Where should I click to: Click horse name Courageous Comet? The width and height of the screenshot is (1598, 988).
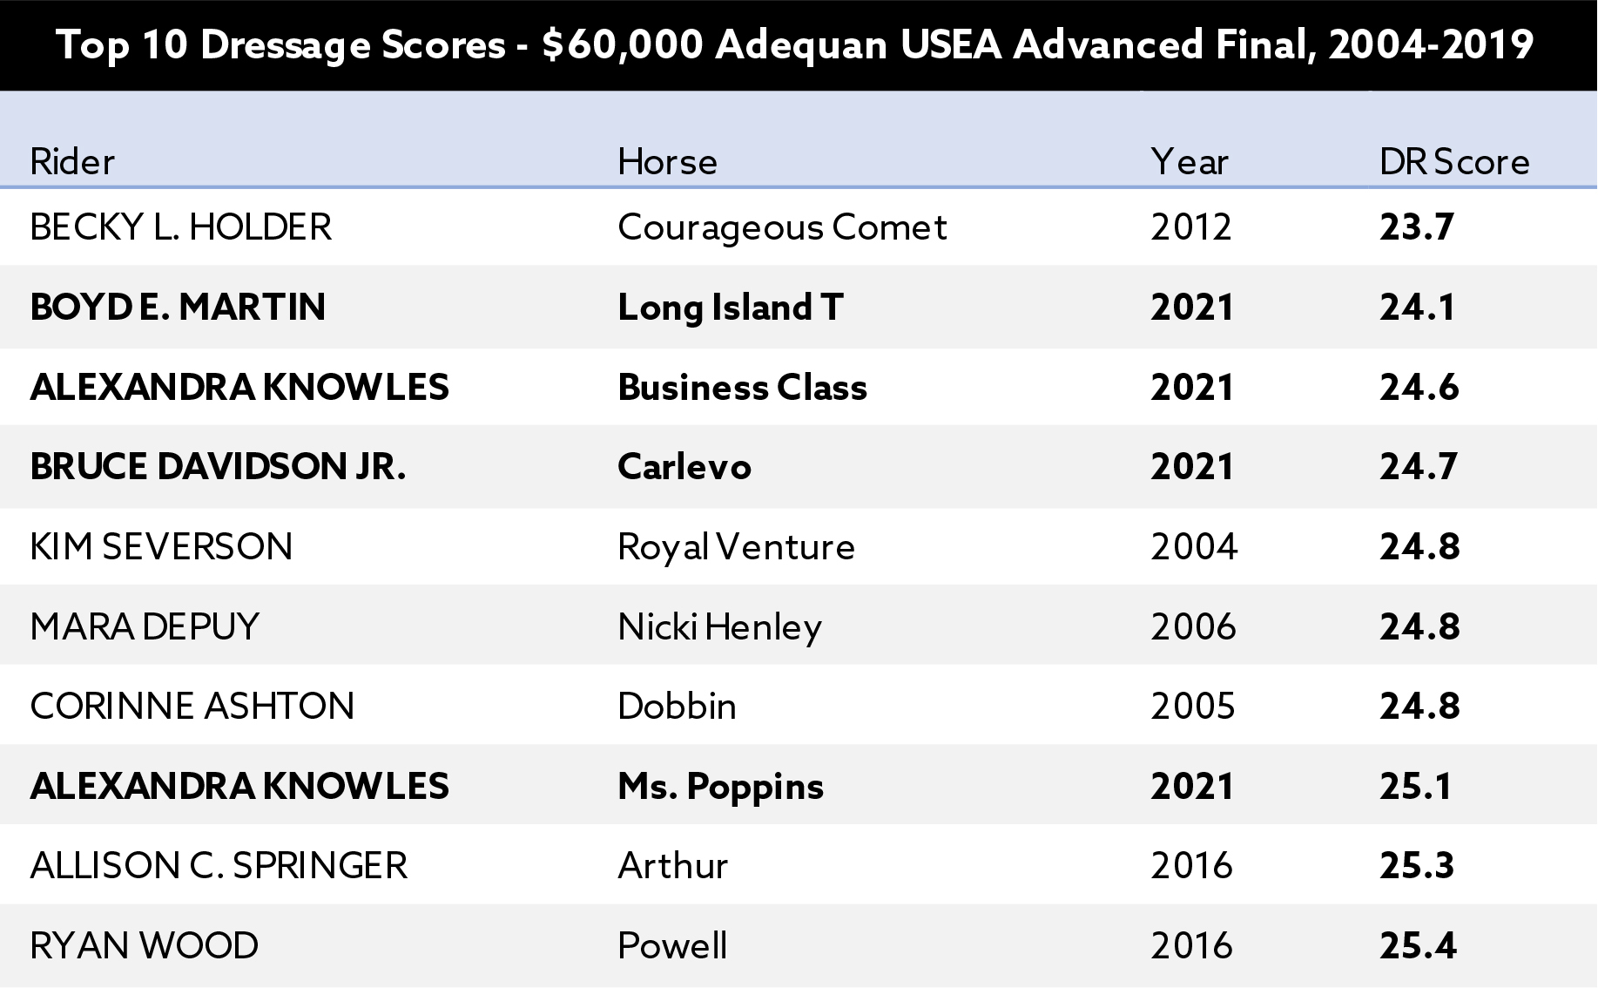click(782, 228)
